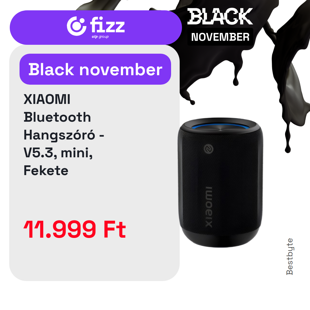Click the fizz brand wordmark
Screen dimensions: 310x310
tap(108, 25)
